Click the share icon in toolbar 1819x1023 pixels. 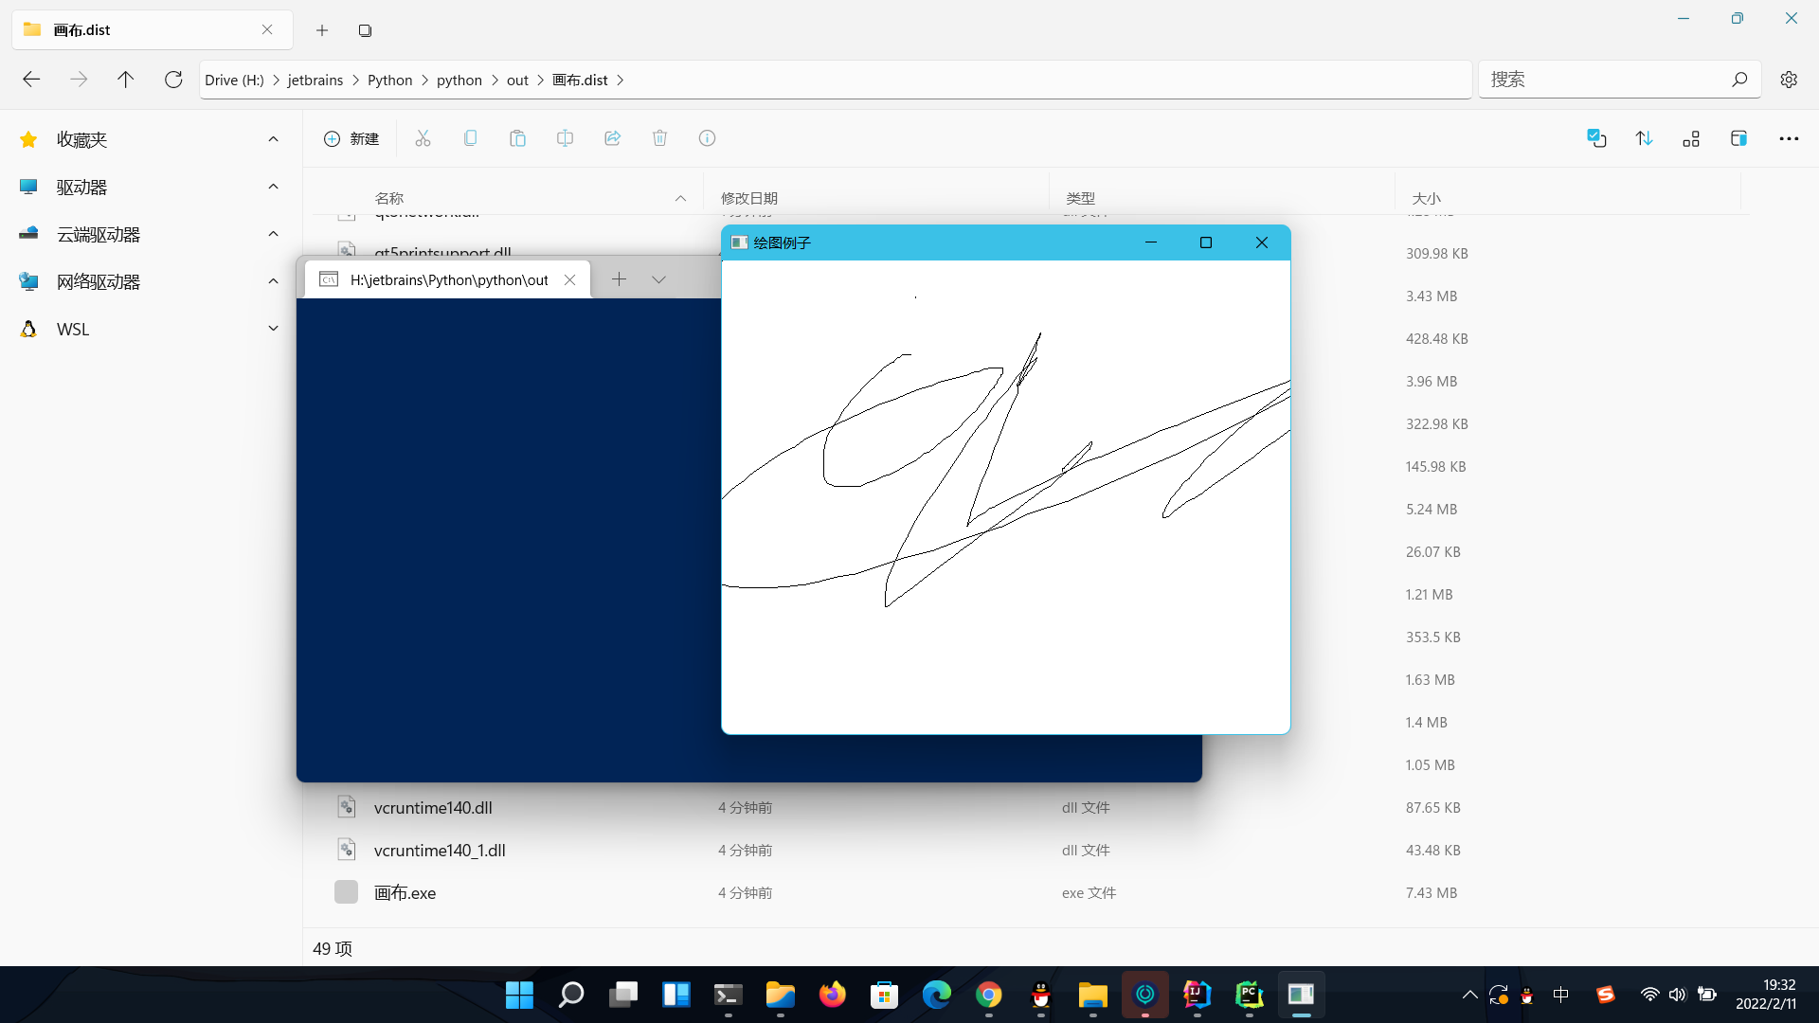[612, 138]
